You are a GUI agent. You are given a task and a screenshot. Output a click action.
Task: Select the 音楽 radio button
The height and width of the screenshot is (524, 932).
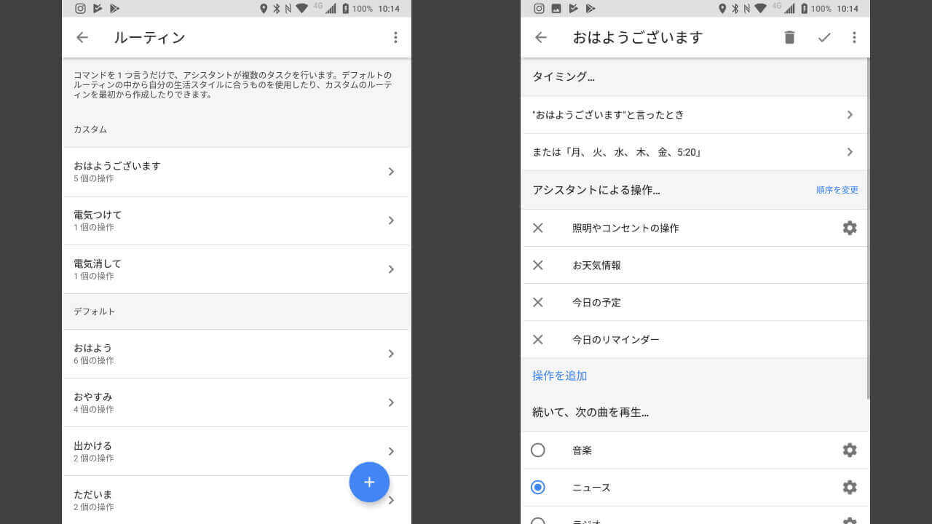(538, 450)
